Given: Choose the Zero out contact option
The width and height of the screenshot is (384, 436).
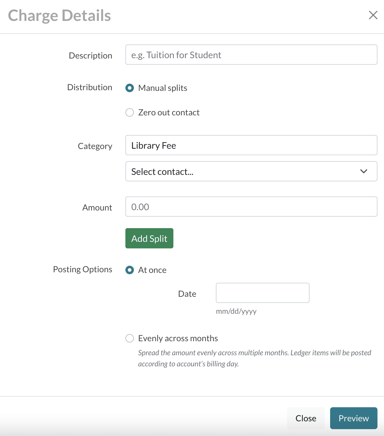Looking at the screenshot, I should click(130, 112).
